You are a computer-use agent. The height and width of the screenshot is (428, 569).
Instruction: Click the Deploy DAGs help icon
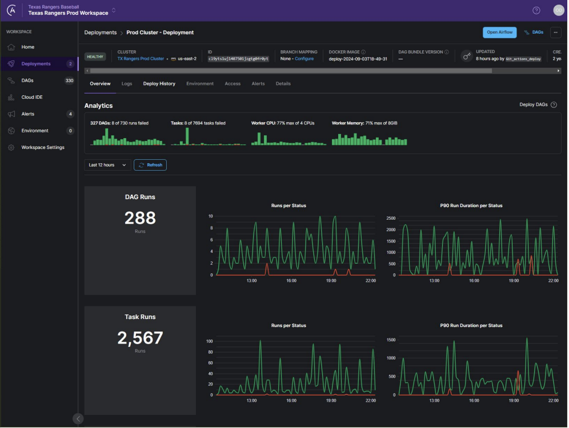[554, 105]
